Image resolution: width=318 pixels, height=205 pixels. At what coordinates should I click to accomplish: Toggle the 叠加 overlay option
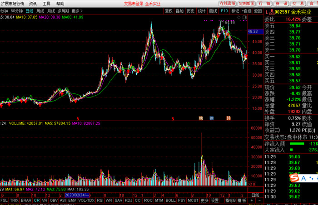click(180, 10)
